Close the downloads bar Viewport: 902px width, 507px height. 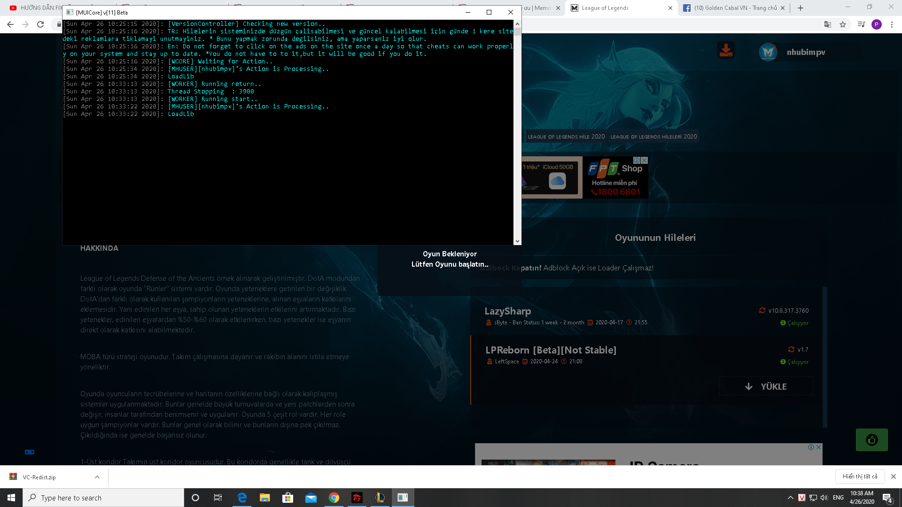coord(894,476)
